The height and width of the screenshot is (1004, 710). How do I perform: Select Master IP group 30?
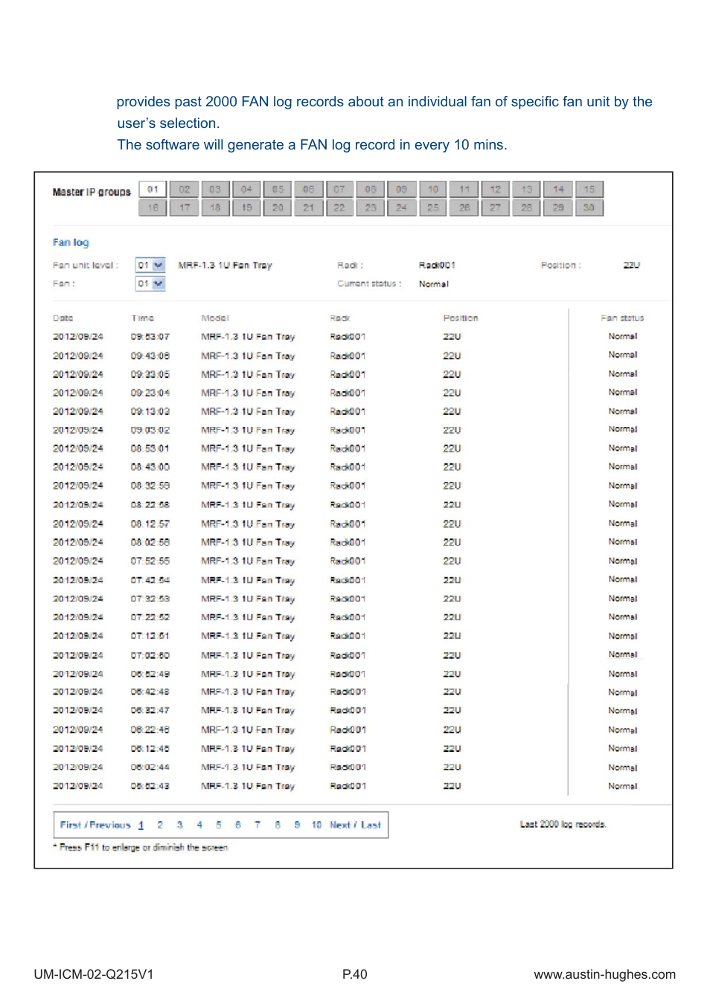coord(589,207)
